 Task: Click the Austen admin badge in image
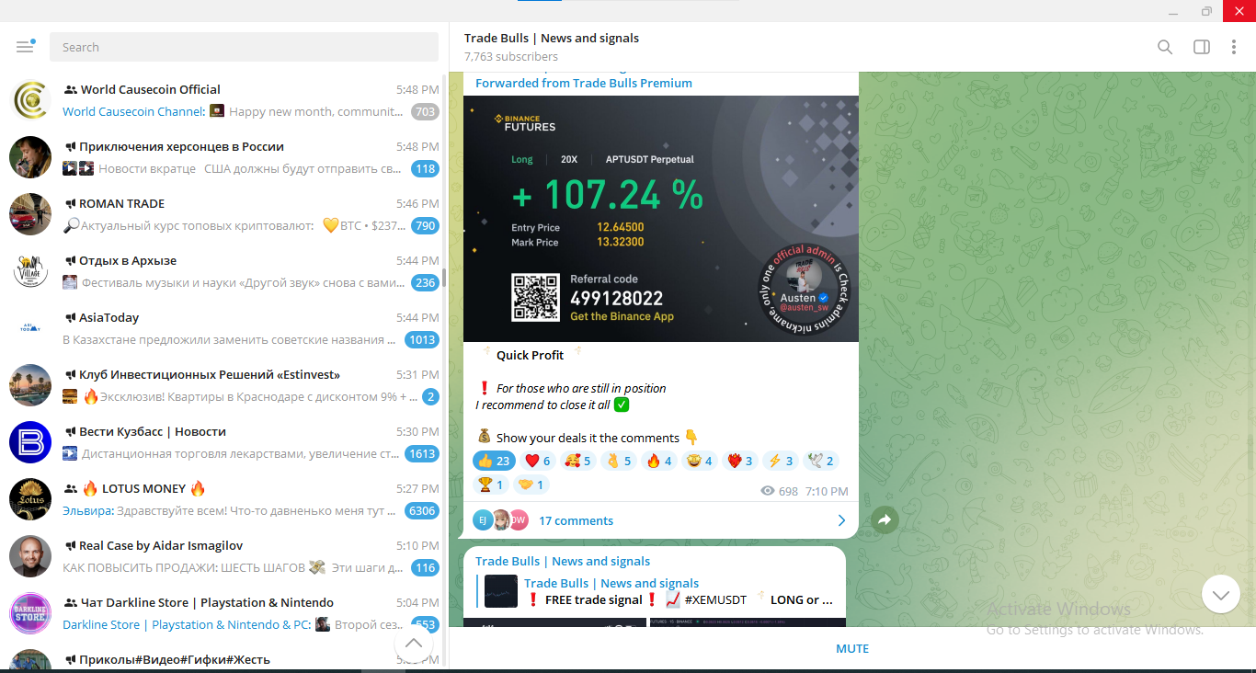805,290
